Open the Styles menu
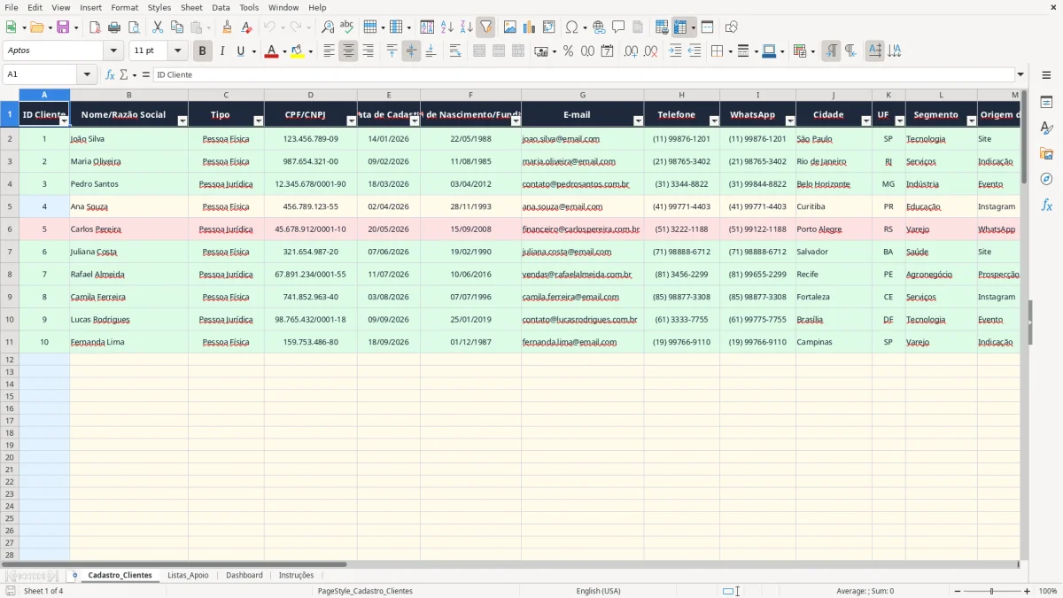 click(x=159, y=7)
